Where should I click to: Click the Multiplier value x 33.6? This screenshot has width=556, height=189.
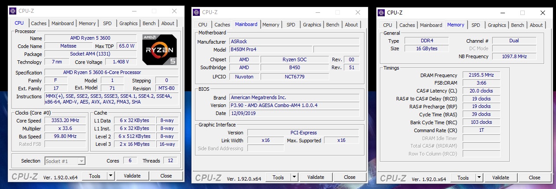[65, 129]
